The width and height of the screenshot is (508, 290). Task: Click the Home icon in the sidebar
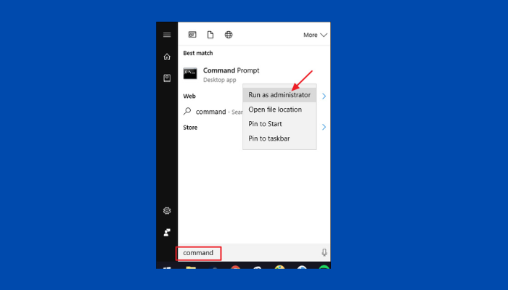167,57
